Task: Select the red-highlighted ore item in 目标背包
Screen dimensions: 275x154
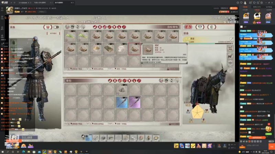Action: [134, 49]
